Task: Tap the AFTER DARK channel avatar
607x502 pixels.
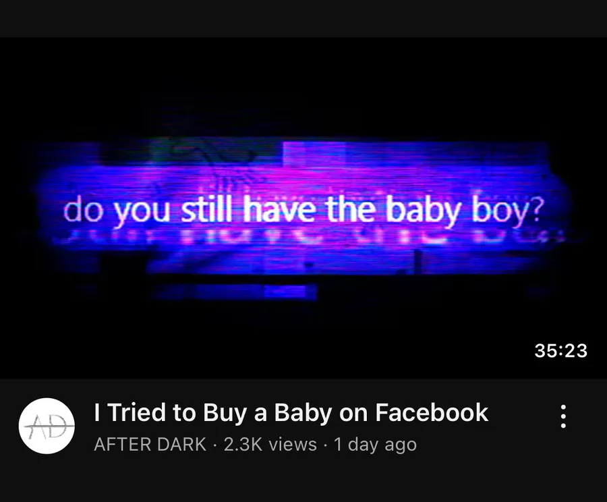Action: [47, 426]
